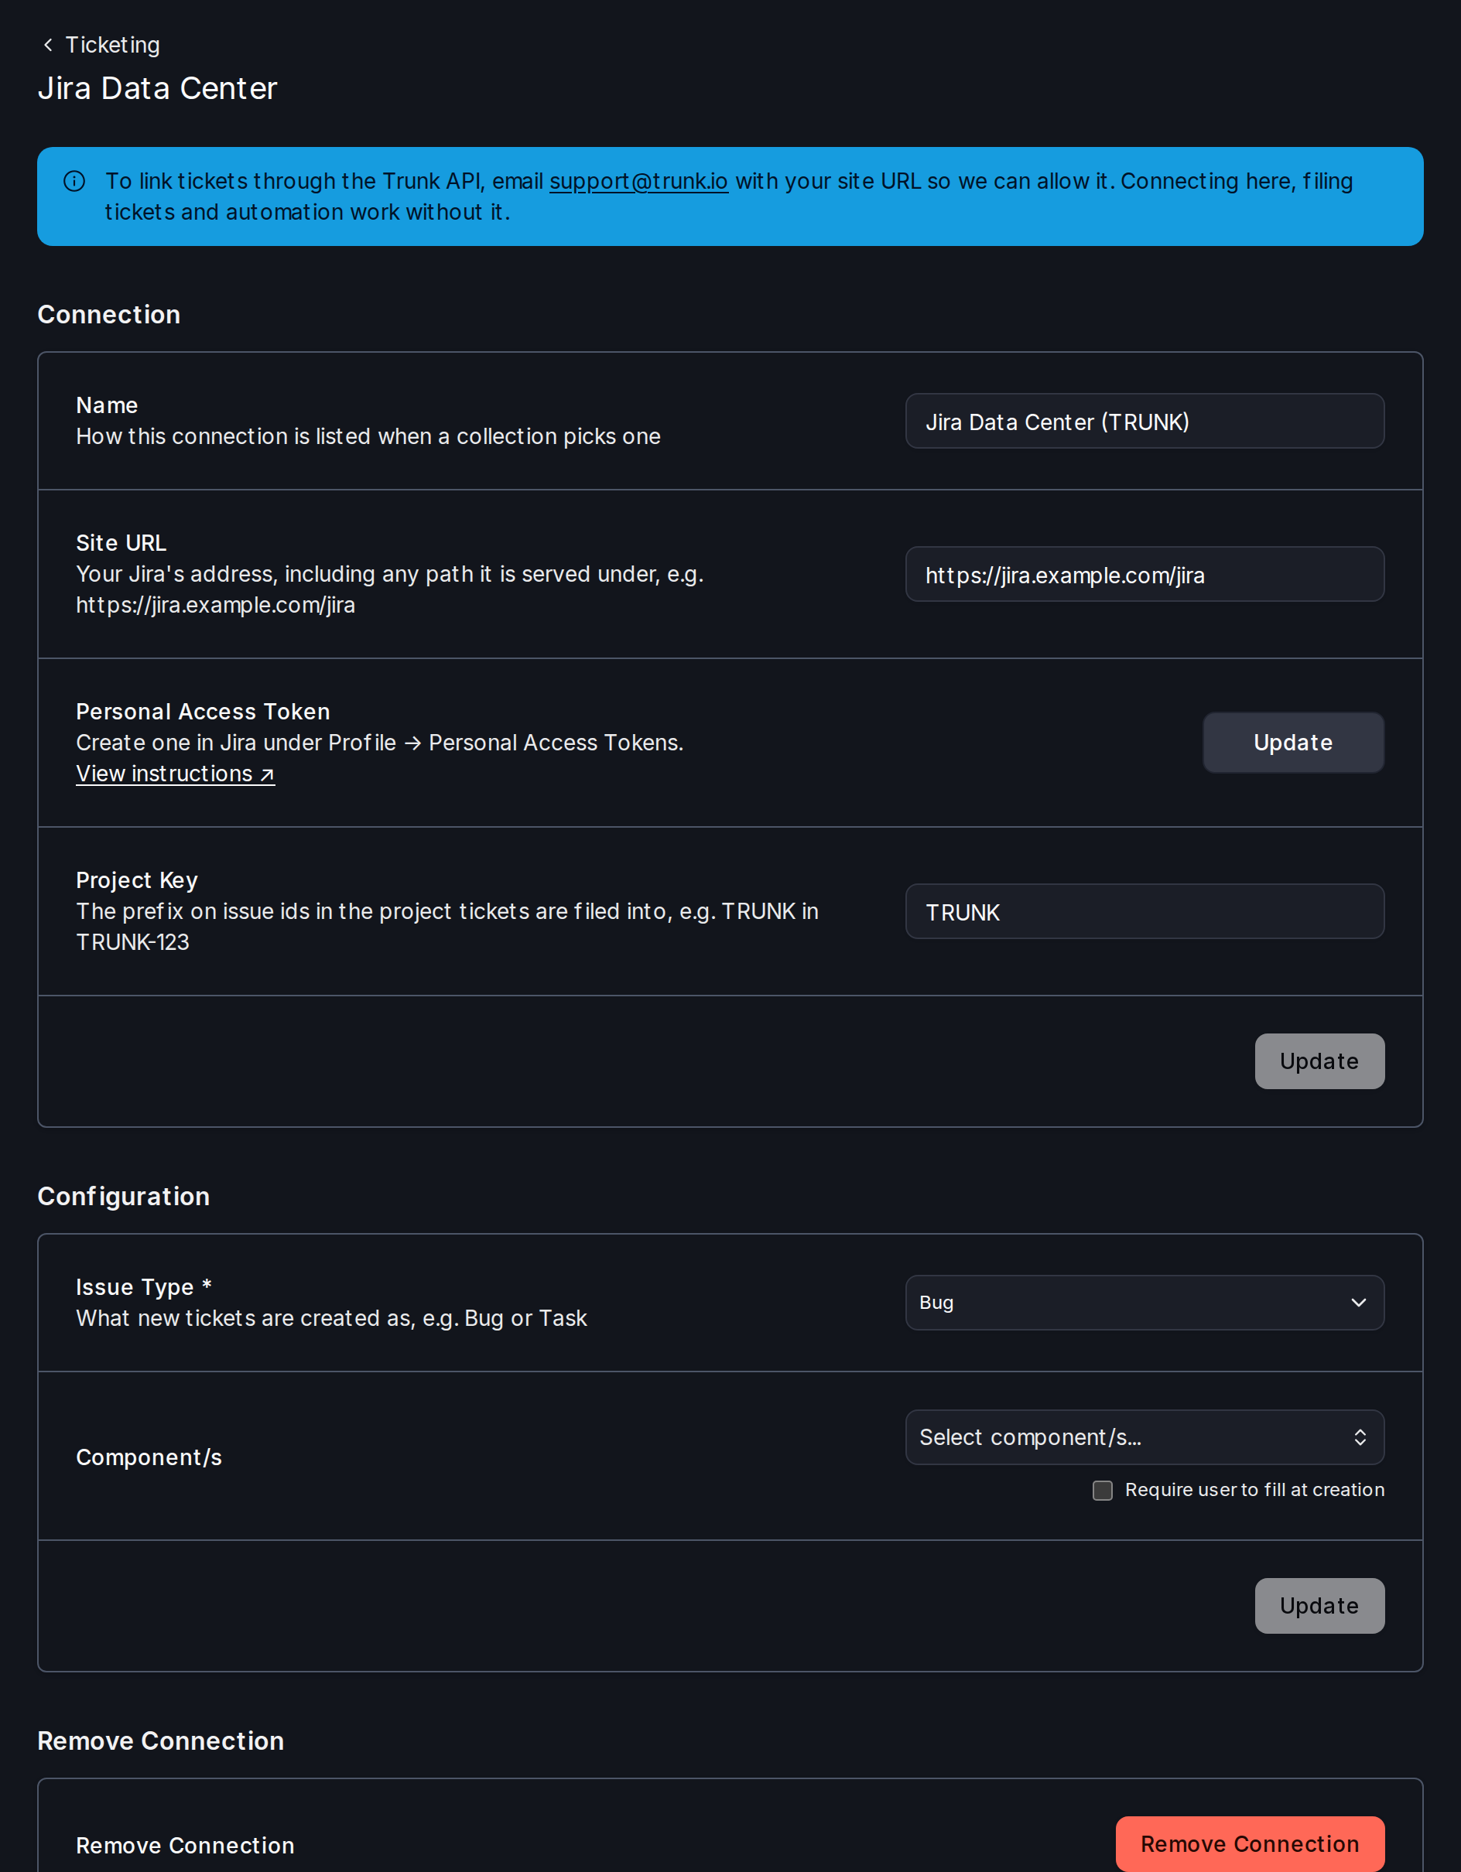Image resolution: width=1461 pixels, height=1872 pixels.
Task: Open the support@trunk.io email link
Action: pyautogui.click(x=638, y=181)
